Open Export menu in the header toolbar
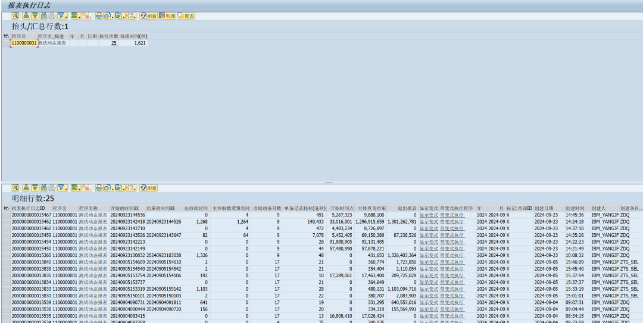This screenshot has height=323, width=643. [x=120, y=16]
